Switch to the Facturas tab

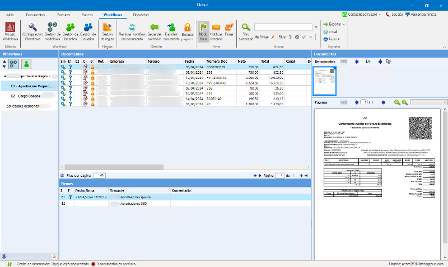(63, 14)
